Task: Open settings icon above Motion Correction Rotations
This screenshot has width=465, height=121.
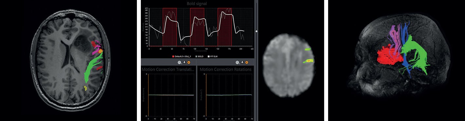Action: click(237, 62)
